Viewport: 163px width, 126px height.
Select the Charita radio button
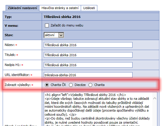pos(90,85)
